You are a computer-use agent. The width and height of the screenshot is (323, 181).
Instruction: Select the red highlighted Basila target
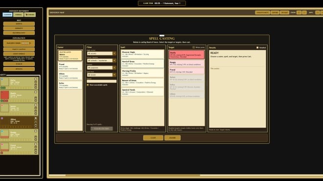186,55
